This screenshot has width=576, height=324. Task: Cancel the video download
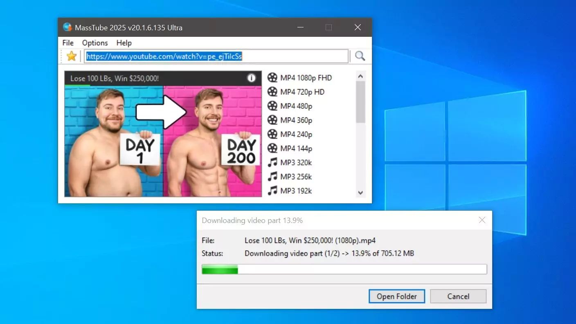click(x=458, y=297)
